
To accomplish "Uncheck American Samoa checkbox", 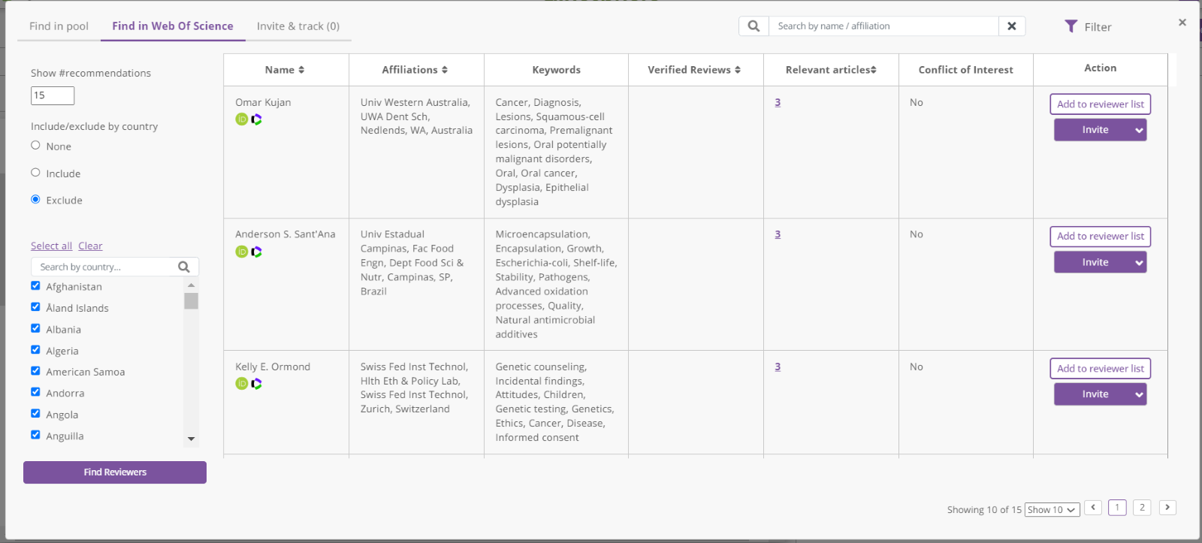I will (35, 370).
